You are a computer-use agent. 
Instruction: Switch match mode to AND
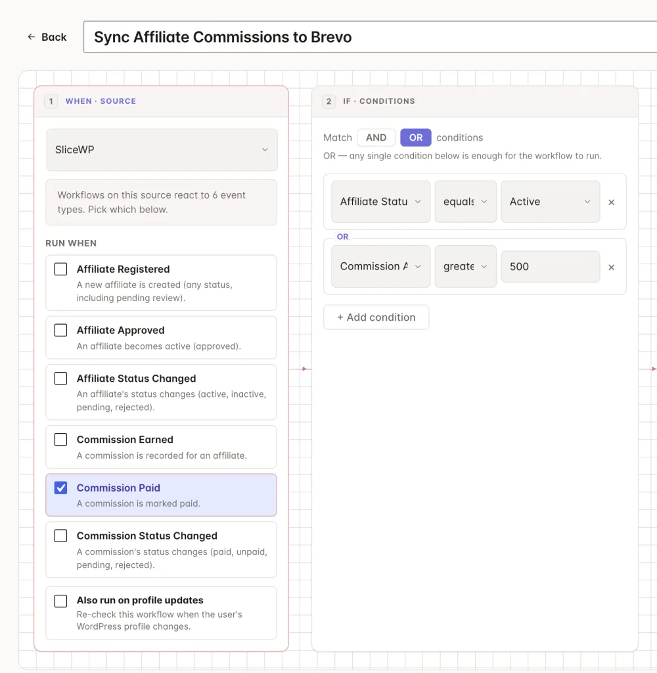pos(376,137)
